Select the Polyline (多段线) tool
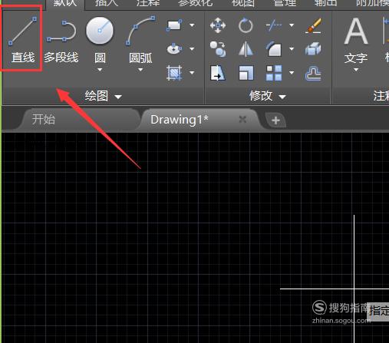Screen dimensions: 389x343 point(61,41)
